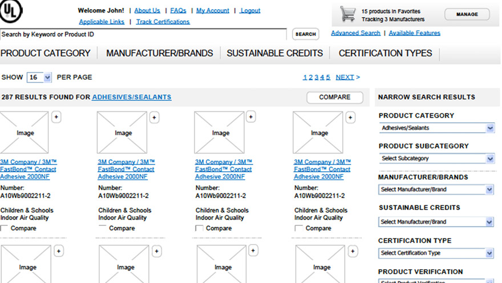Click plus icon beside second product image
Image resolution: width=502 pixels, height=283 pixels.
pos(155,118)
